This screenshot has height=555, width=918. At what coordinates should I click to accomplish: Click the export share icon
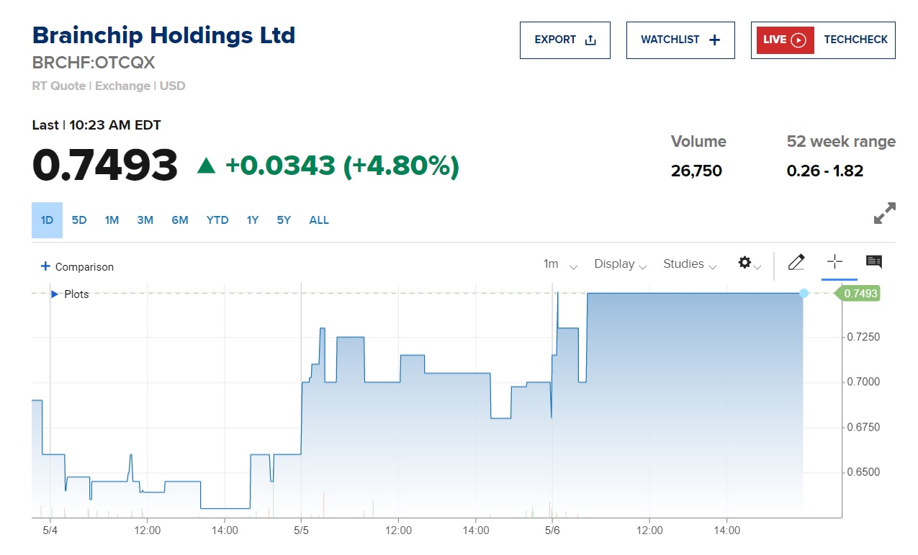point(590,40)
